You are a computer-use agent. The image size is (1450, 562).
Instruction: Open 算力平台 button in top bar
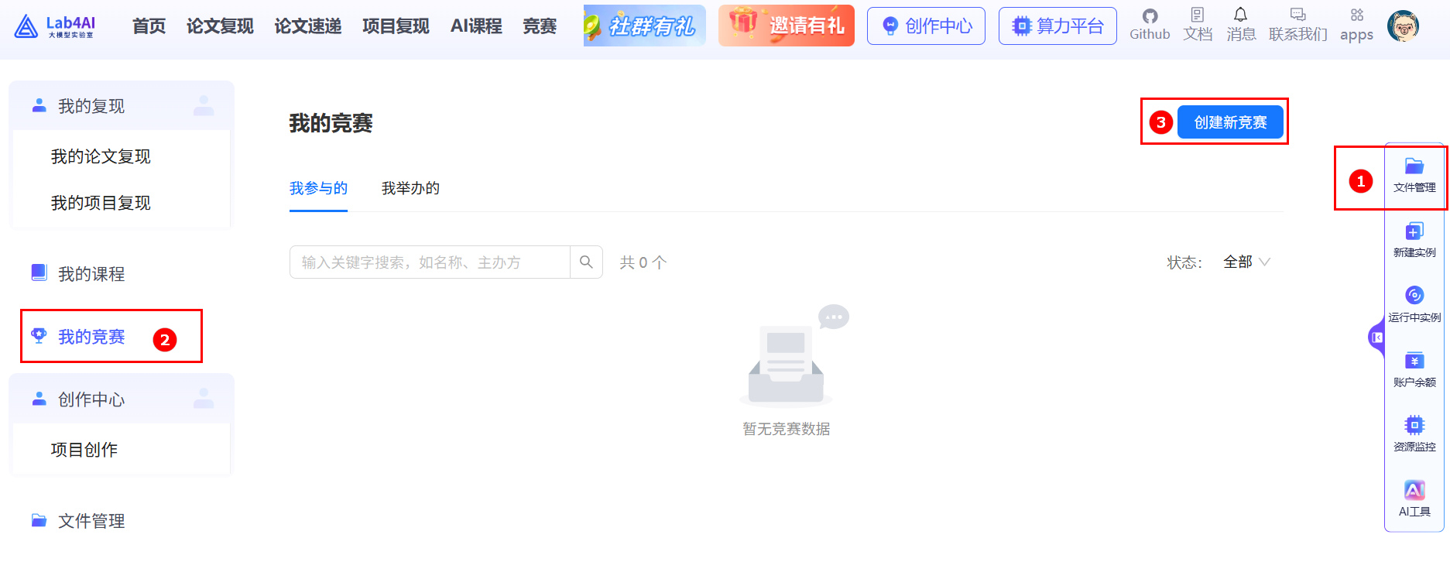(1058, 26)
